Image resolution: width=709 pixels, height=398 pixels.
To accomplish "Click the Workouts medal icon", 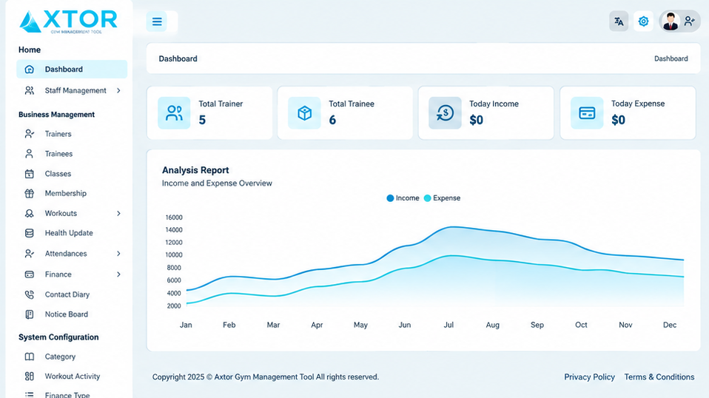I will click(x=30, y=213).
